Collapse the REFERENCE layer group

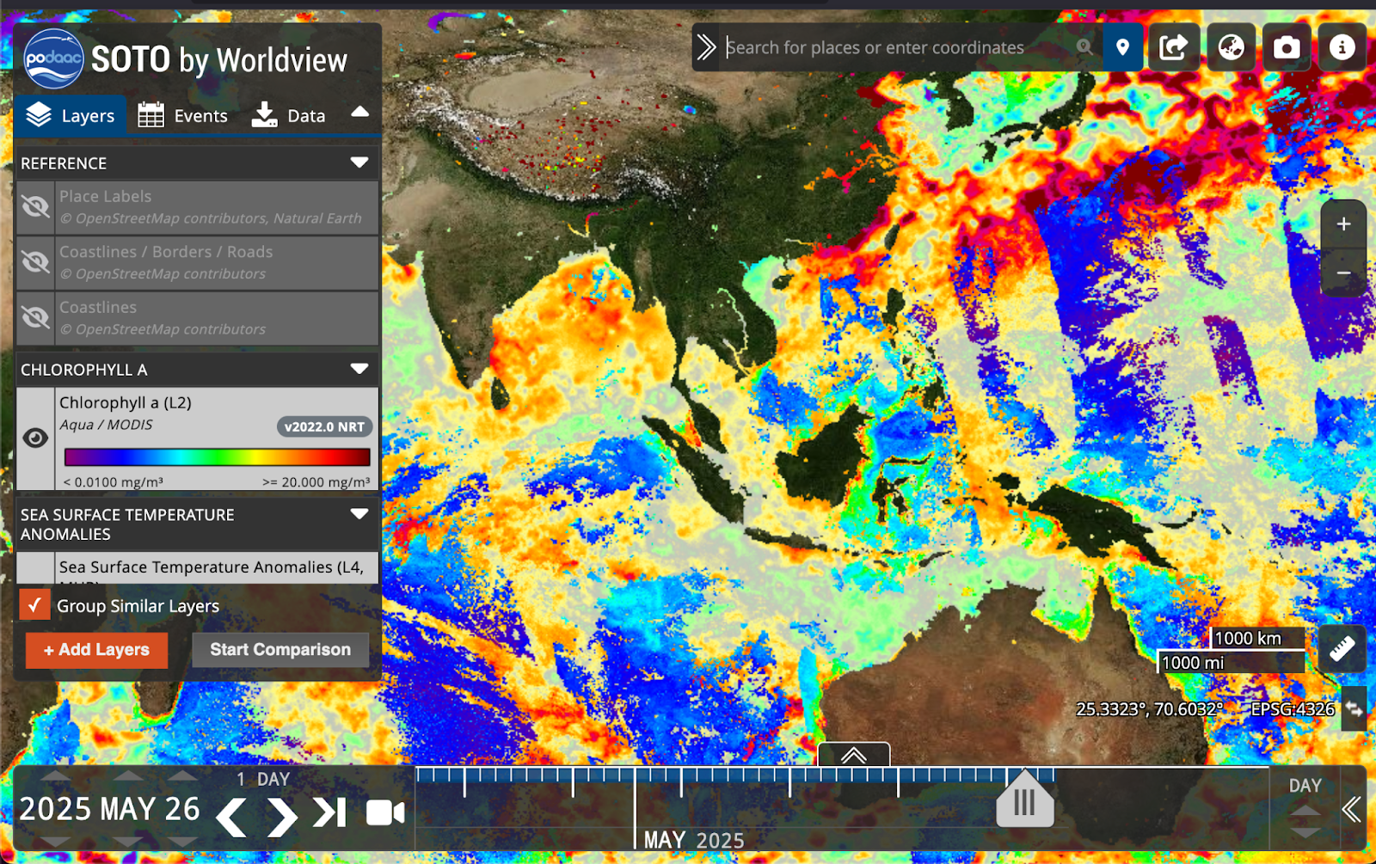coord(359,162)
